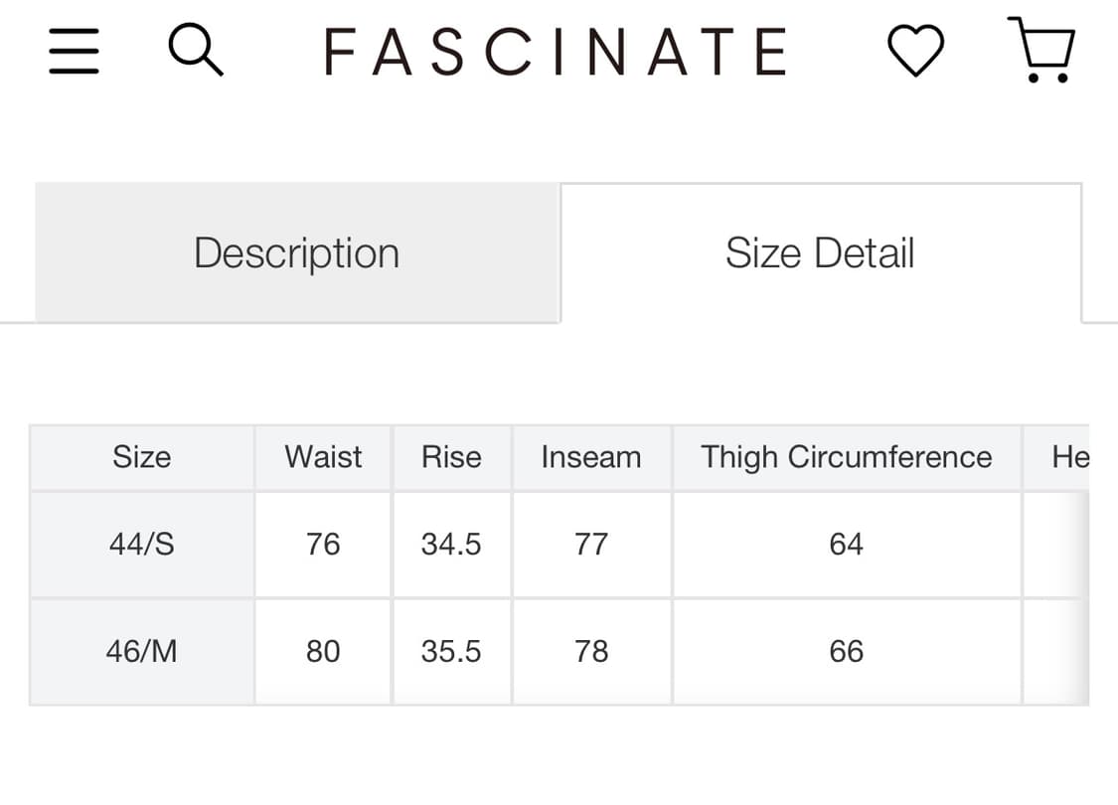This screenshot has width=1118, height=805.
Task: Click the waist value 80 cell
Action: tap(323, 652)
